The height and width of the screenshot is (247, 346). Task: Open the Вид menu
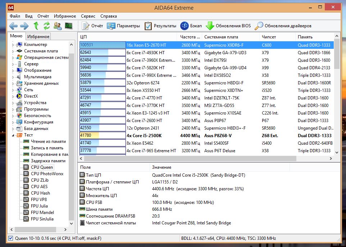pyautogui.click(x=29, y=16)
